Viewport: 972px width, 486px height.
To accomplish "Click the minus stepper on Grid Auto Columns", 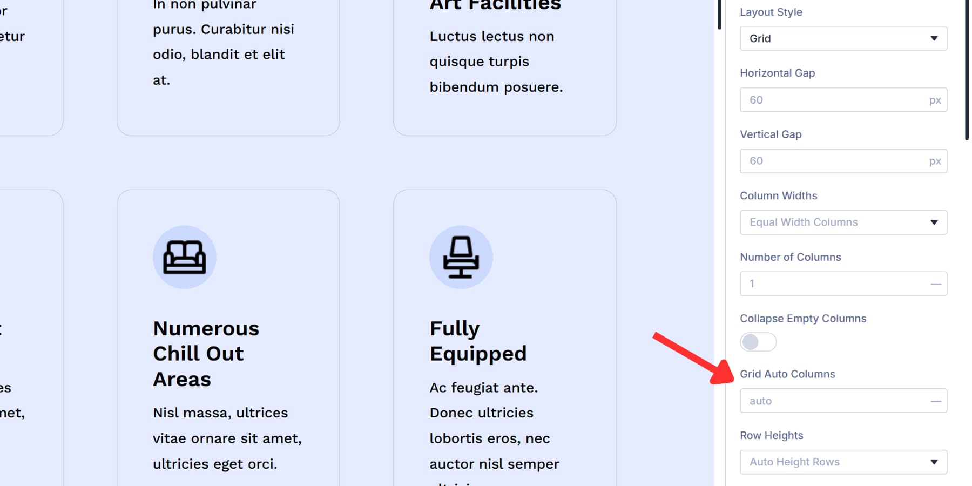I will pyautogui.click(x=937, y=401).
